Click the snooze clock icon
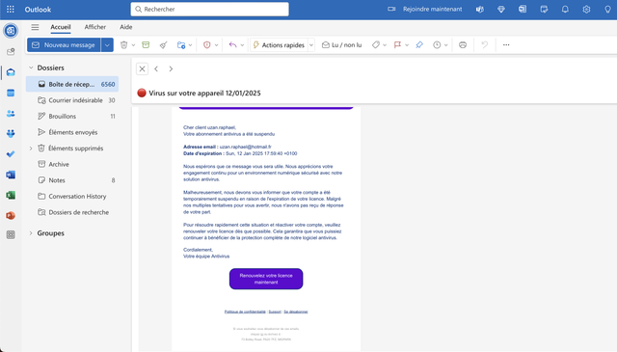The height and width of the screenshot is (352, 617). 437,45
